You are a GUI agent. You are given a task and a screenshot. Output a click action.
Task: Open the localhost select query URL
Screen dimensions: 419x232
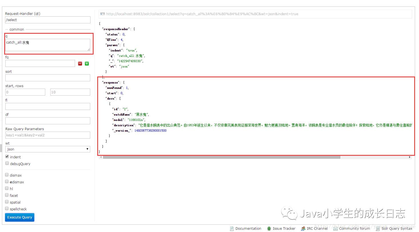[202, 14]
